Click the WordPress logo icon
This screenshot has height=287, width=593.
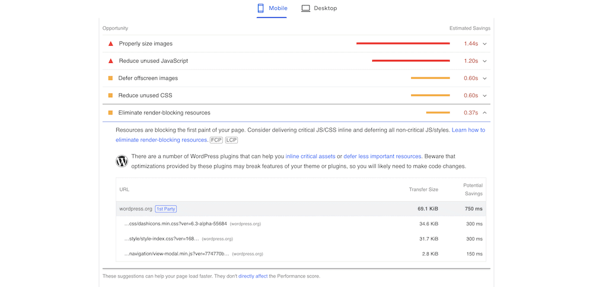[x=122, y=161]
